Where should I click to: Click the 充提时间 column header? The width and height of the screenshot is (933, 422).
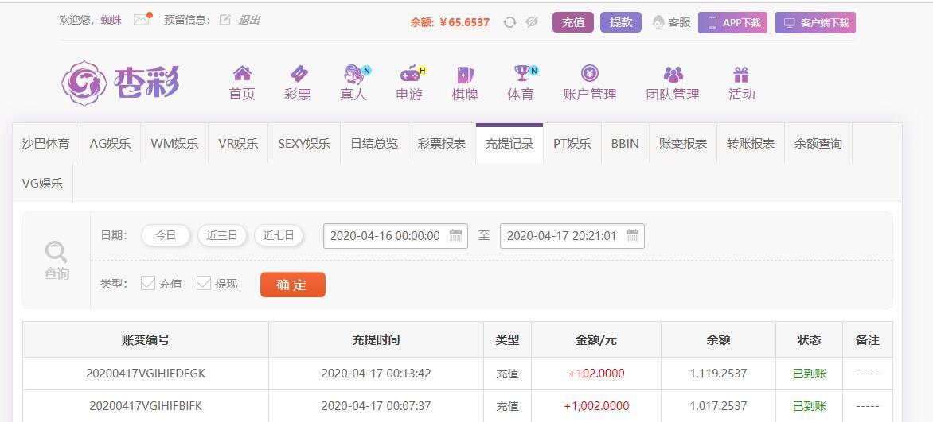pyautogui.click(x=376, y=340)
